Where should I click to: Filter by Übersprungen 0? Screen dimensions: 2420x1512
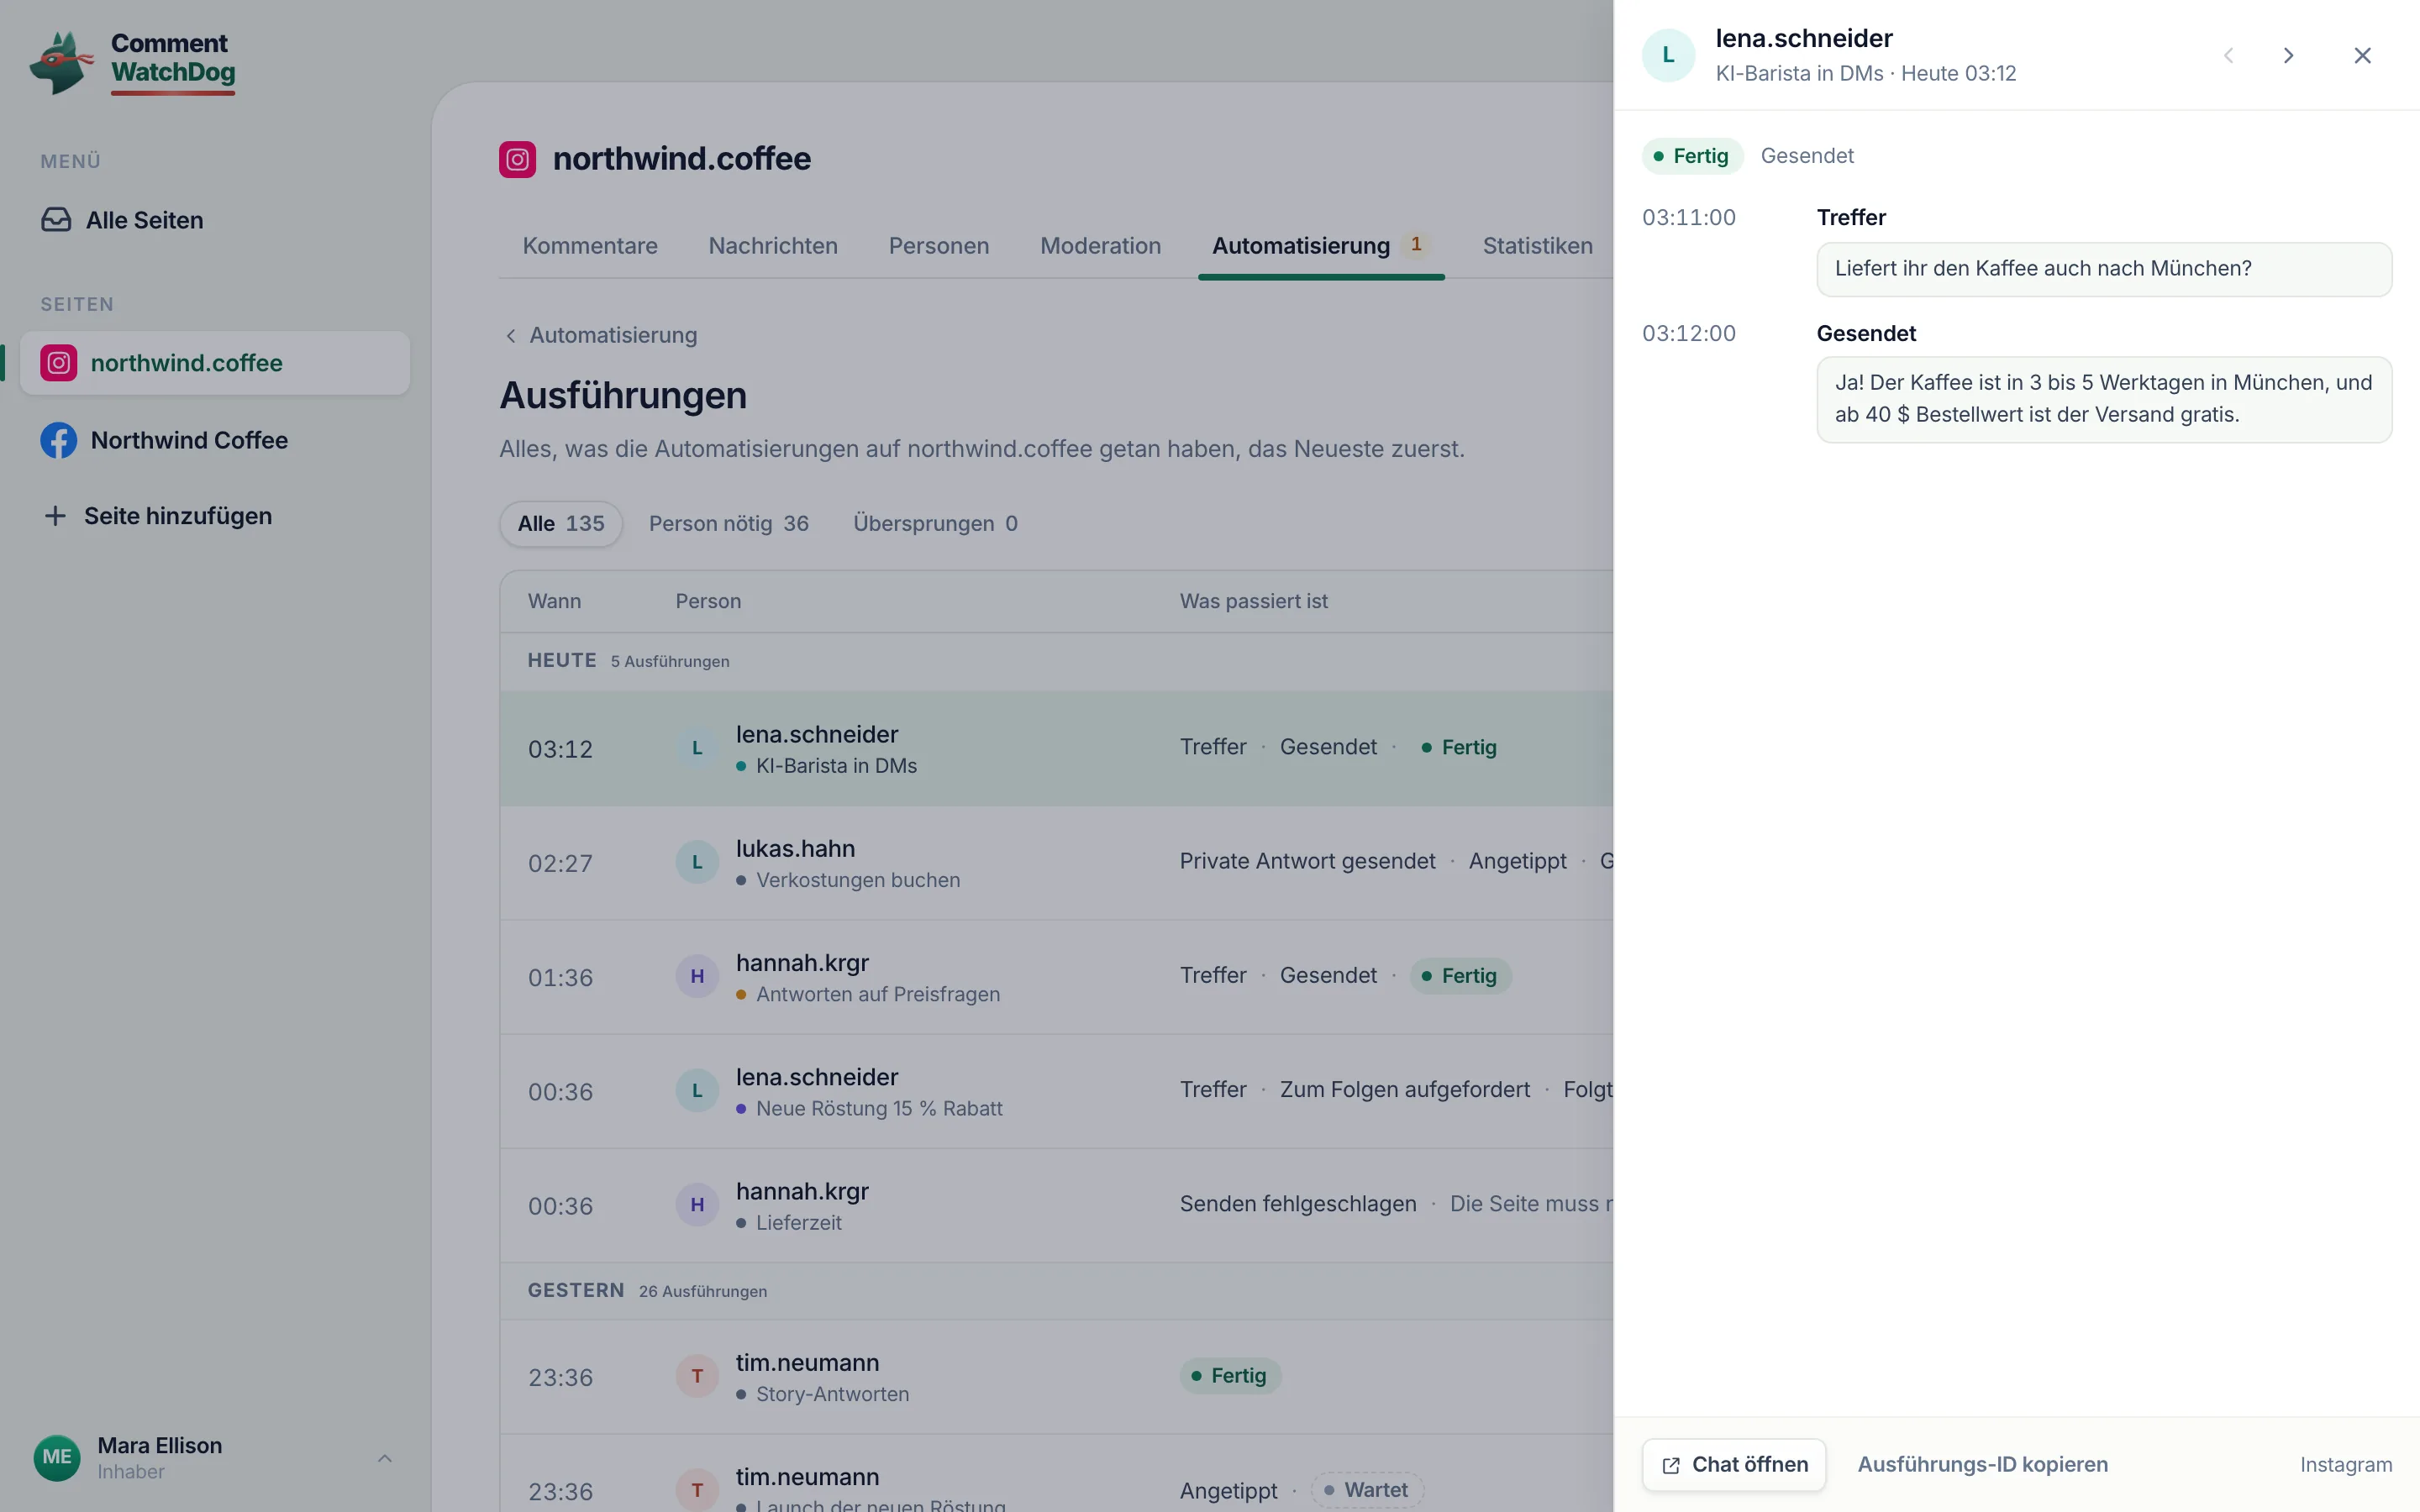(935, 524)
